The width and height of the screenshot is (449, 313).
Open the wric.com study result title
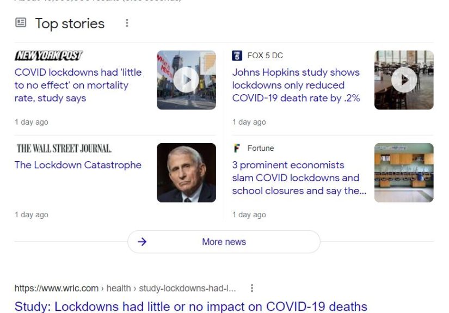tap(190, 306)
